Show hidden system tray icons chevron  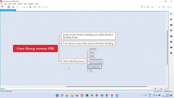coord(142,95)
